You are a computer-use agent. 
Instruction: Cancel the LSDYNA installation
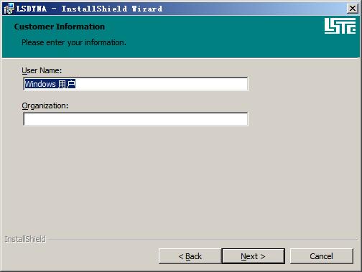point(322,256)
